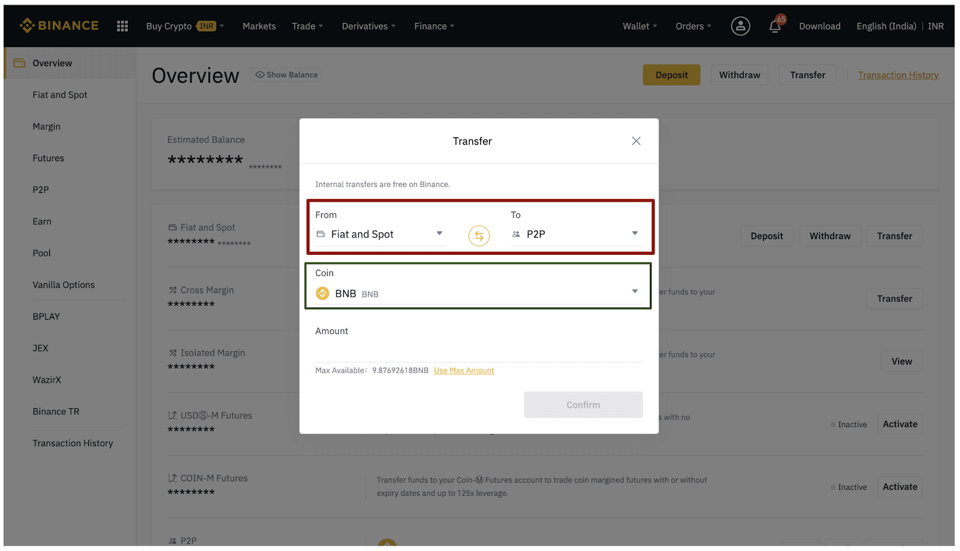960x551 pixels.
Task: Expand the Buy Crypto menu
Action: pyautogui.click(x=185, y=26)
